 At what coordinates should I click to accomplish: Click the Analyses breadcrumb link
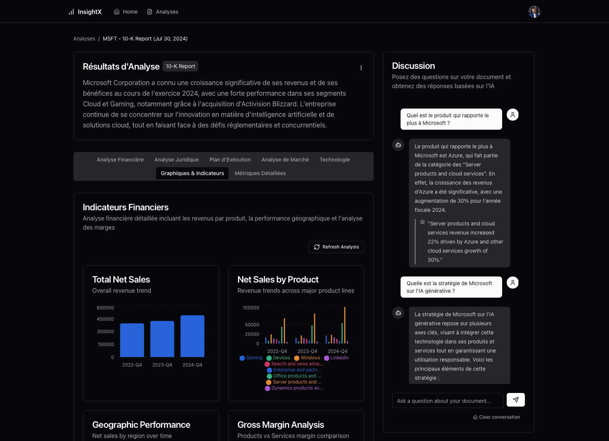click(84, 39)
